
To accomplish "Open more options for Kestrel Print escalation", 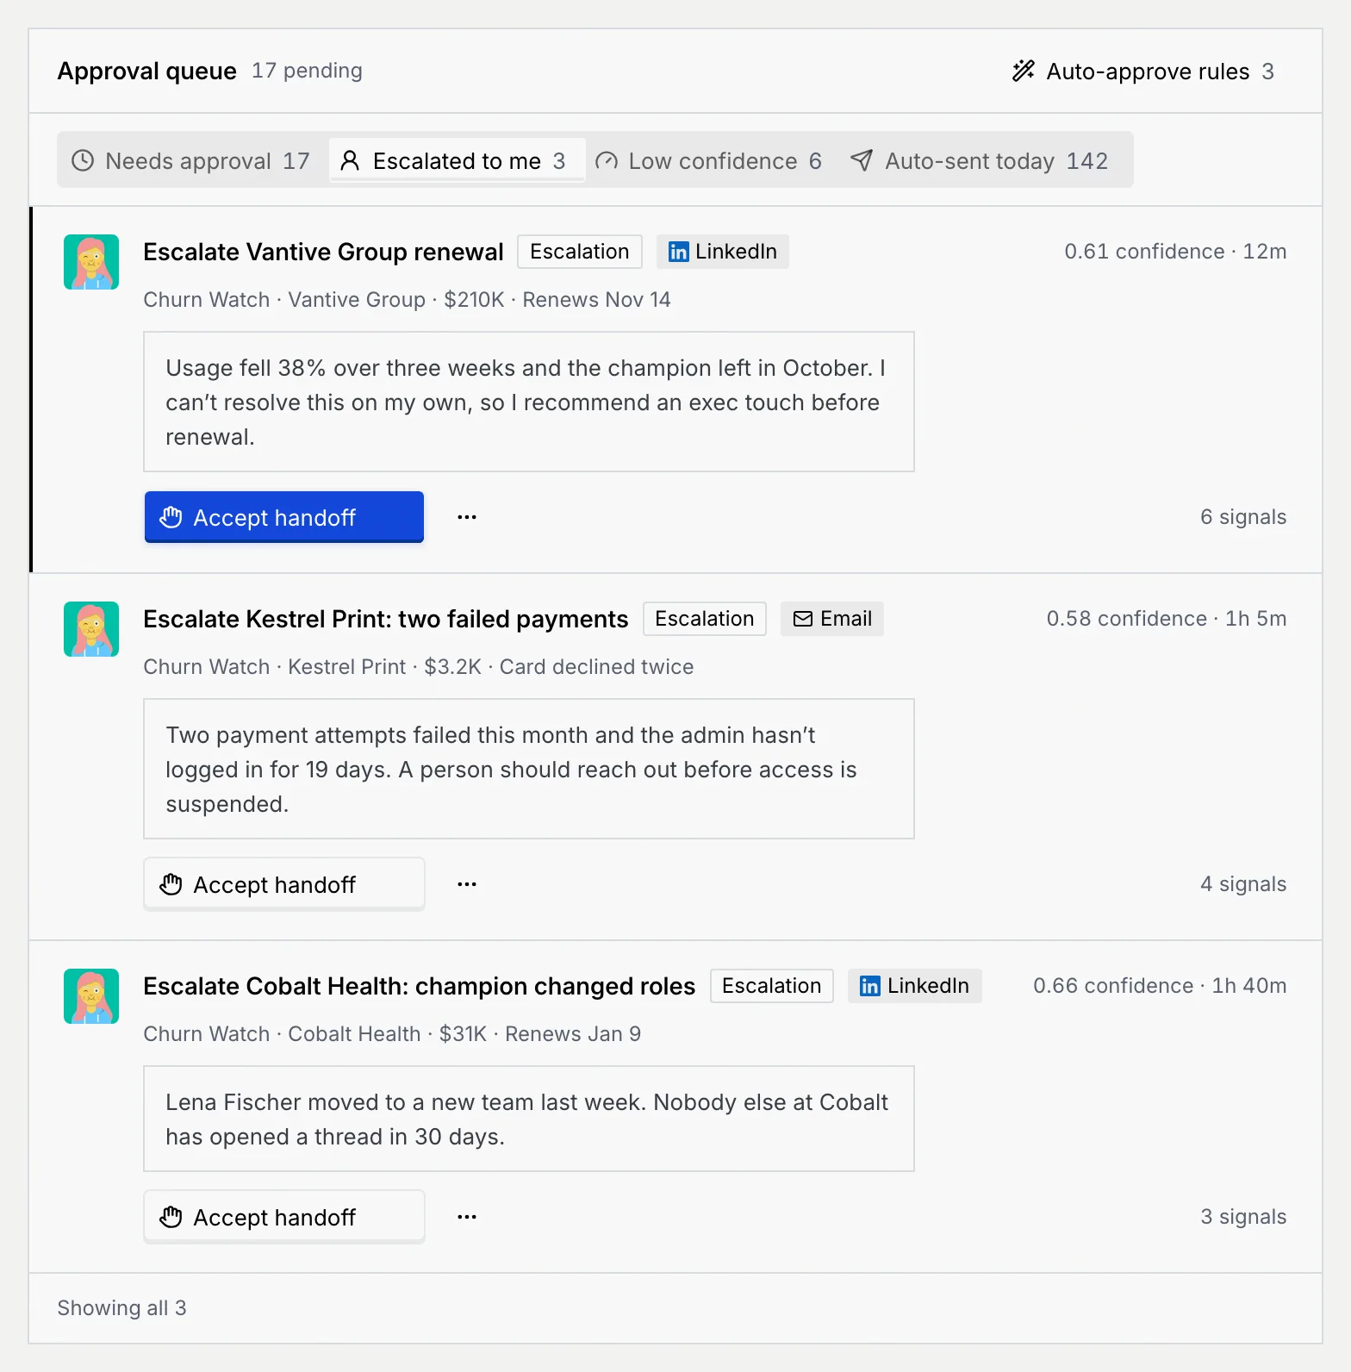I will (x=467, y=884).
